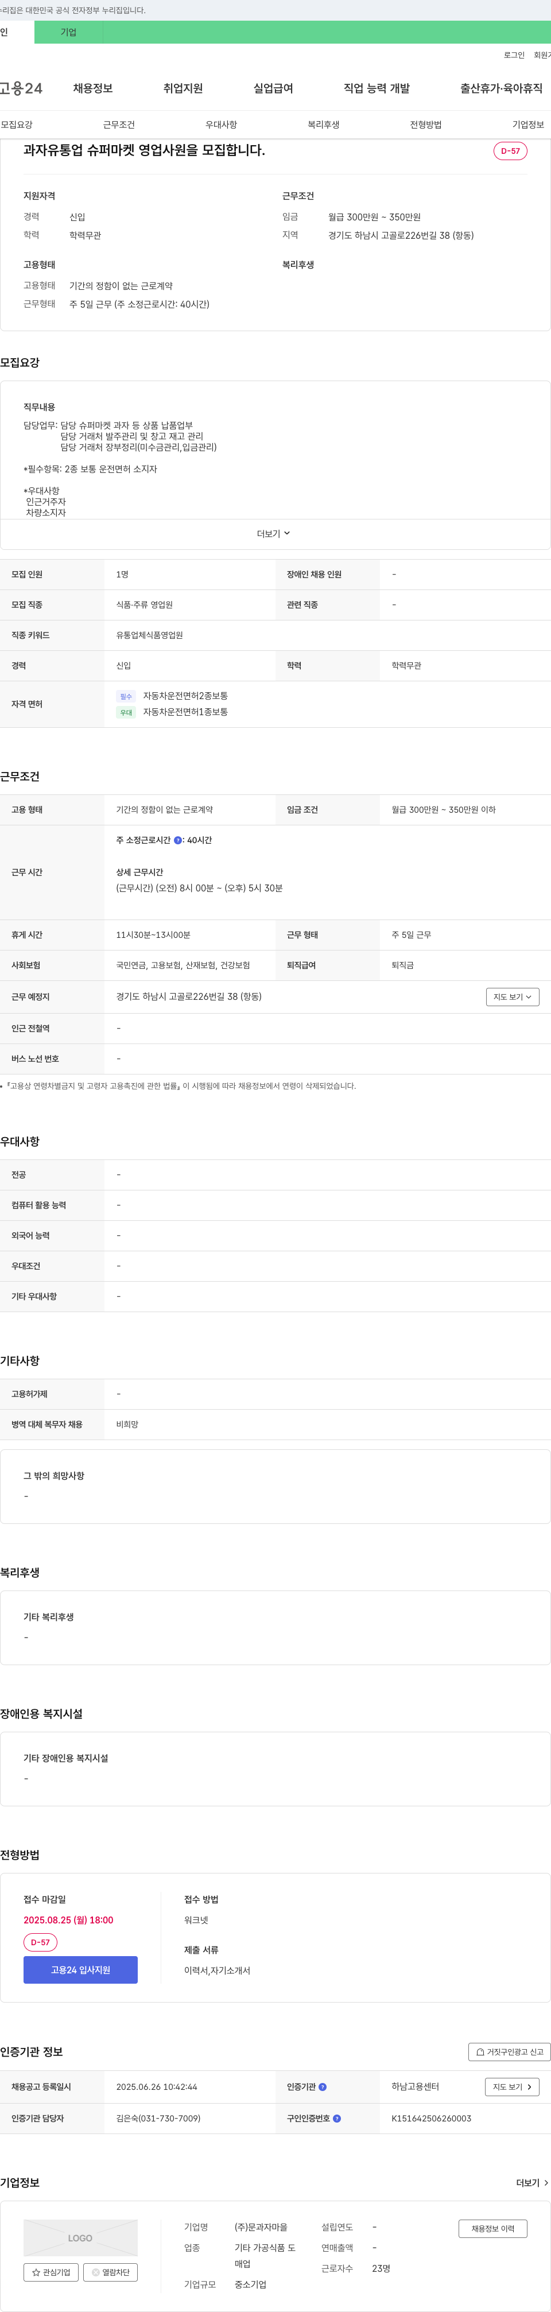Select text 자동차운전면허2종보통
This screenshot has height=2312, width=551.
[185, 696]
